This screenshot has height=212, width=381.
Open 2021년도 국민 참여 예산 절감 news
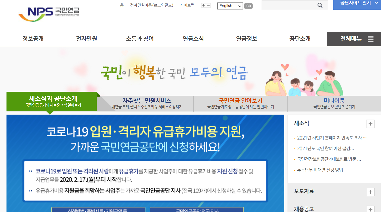pyautogui.click(x=325, y=148)
